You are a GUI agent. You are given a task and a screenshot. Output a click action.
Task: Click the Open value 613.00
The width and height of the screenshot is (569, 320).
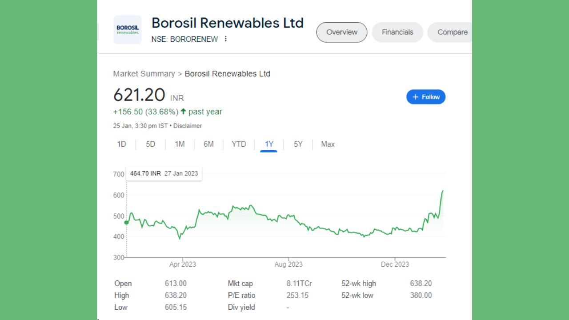point(176,284)
